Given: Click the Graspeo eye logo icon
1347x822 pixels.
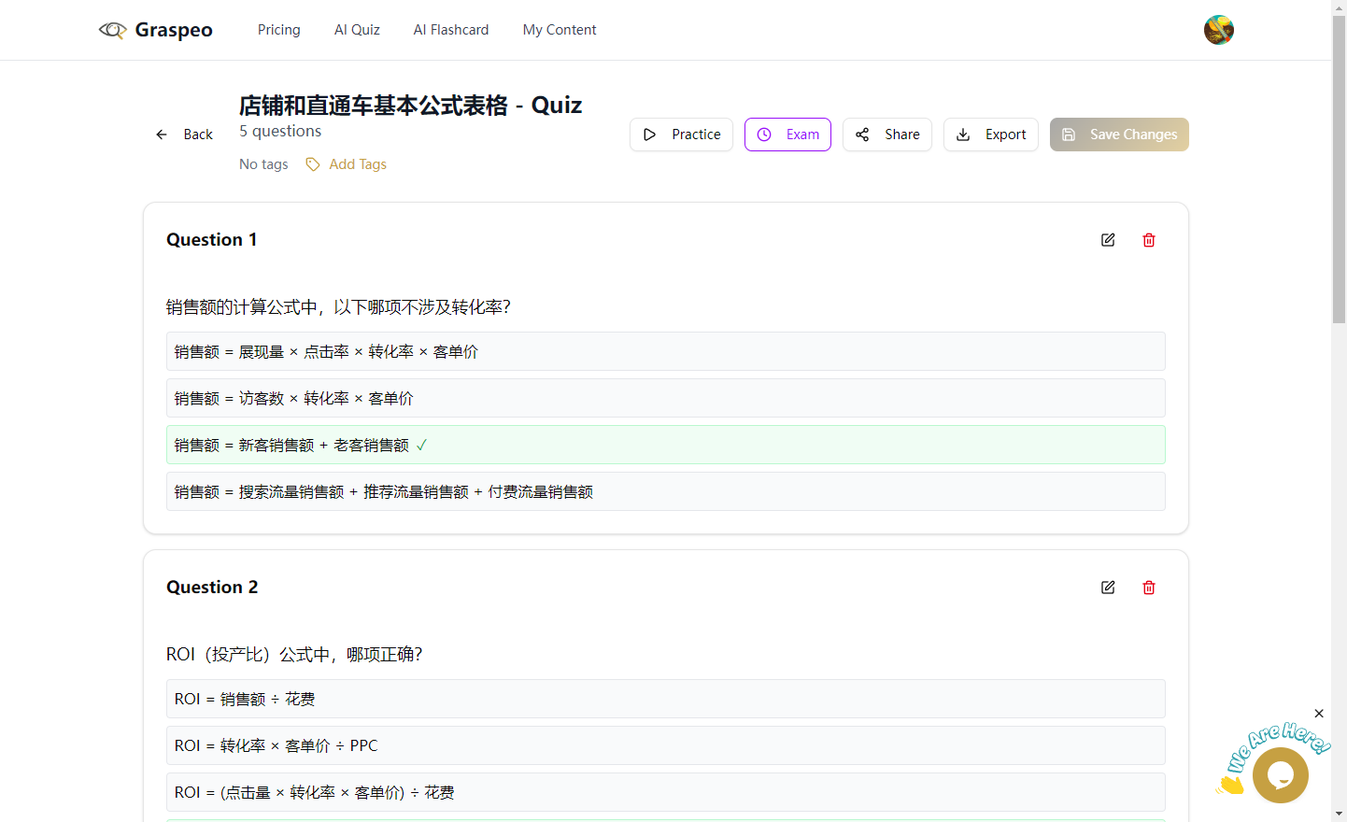Looking at the screenshot, I should tap(112, 29).
